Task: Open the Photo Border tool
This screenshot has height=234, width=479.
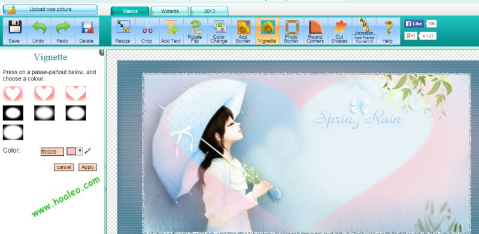Action: click(x=292, y=31)
